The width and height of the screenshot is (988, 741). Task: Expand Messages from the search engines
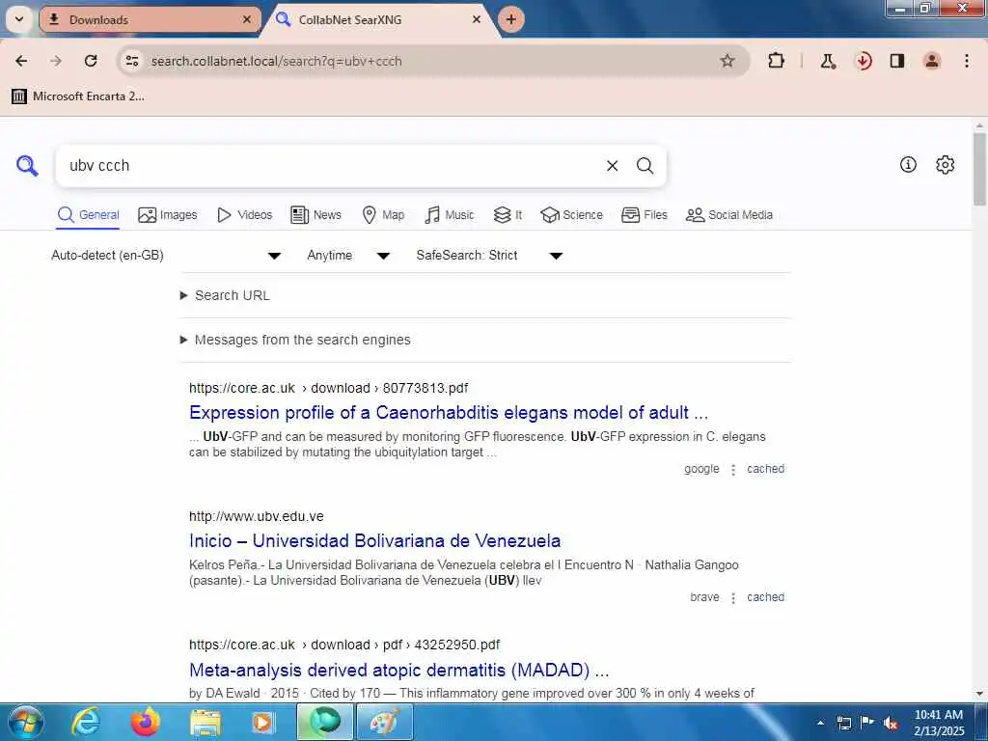[295, 340]
